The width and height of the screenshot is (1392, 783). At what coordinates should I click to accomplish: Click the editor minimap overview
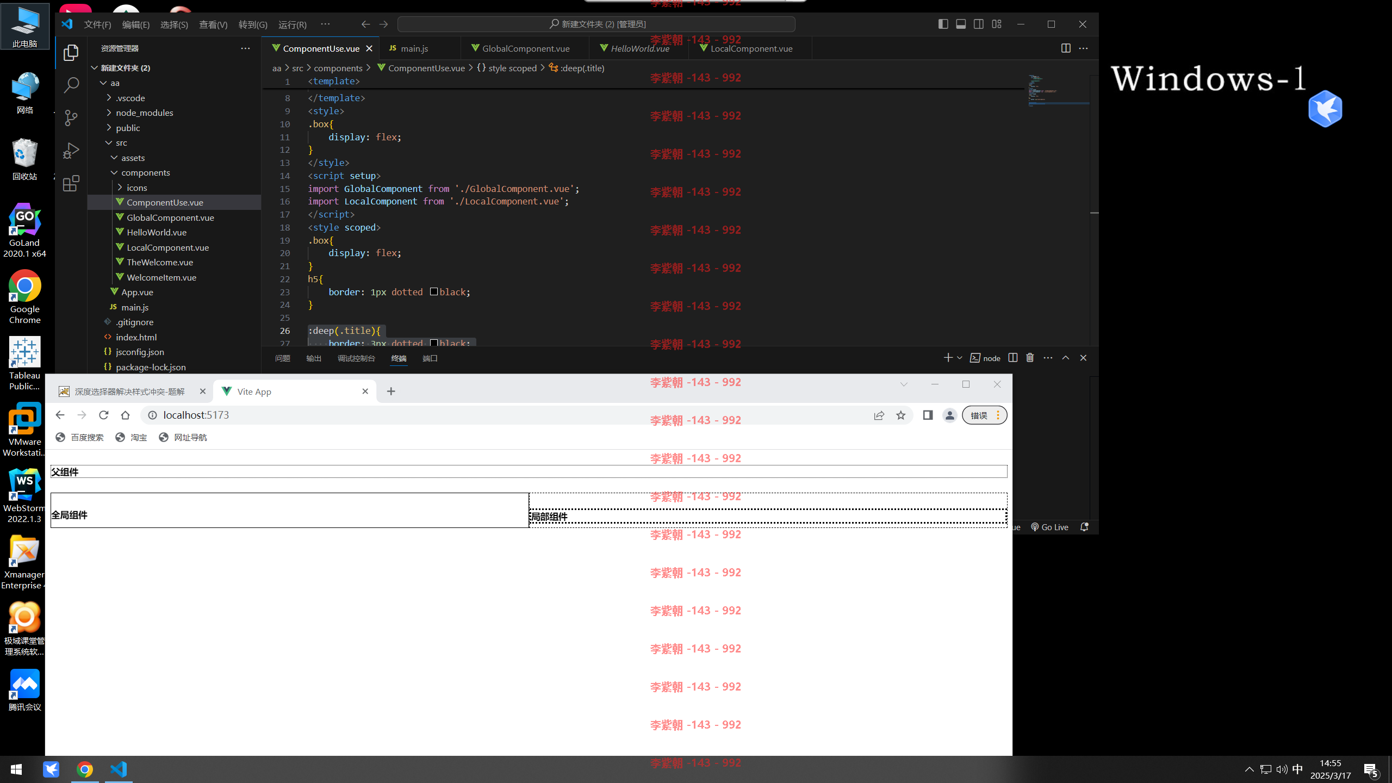click(1058, 91)
